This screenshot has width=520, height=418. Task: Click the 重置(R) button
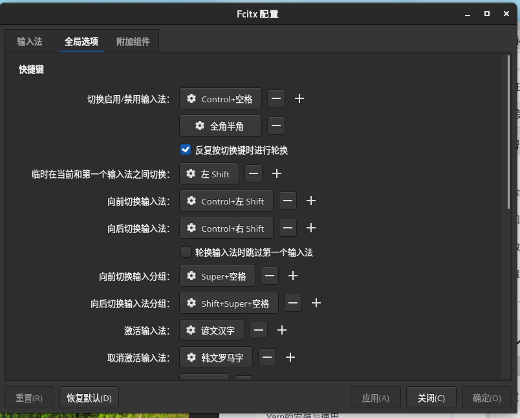29,398
